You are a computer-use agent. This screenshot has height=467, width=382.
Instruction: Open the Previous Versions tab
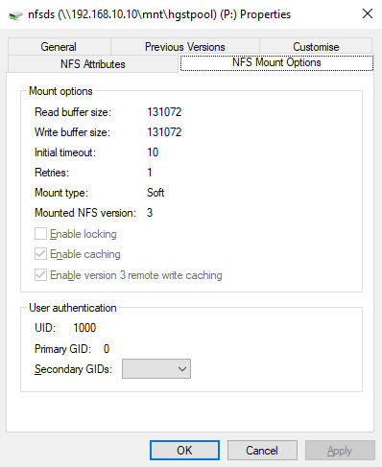pyautogui.click(x=185, y=47)
